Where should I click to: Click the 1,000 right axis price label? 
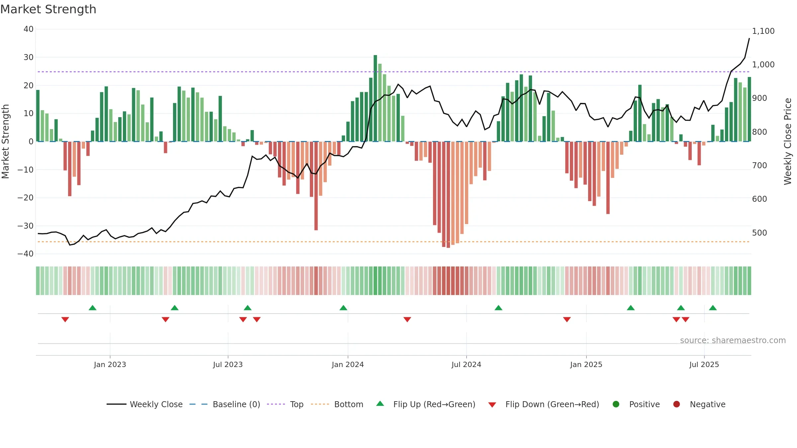click(763, 65)
